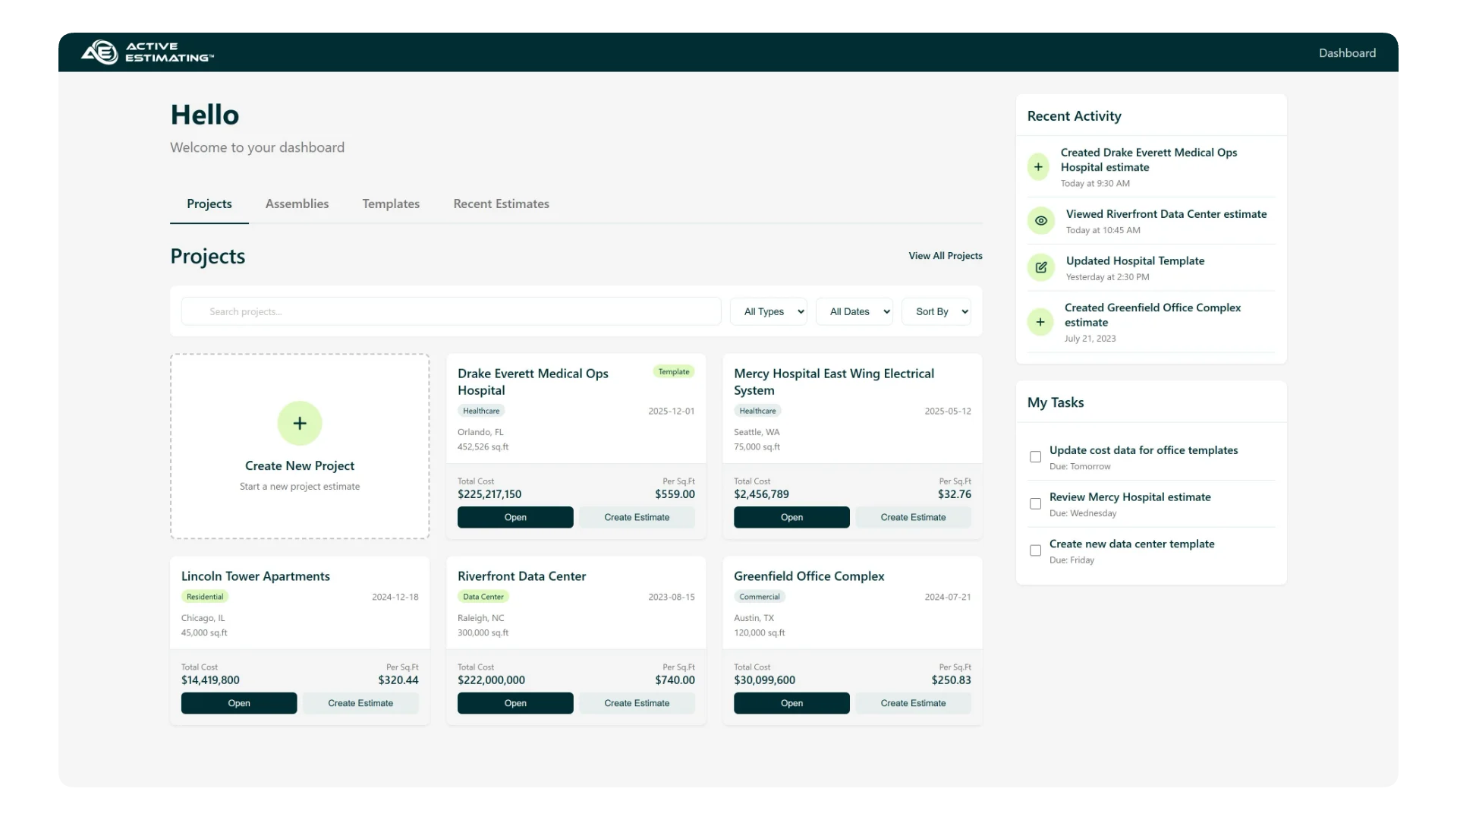This screenshot has height=820, width=1457.
Task: Click the Search projects input field
Action: 452,311
